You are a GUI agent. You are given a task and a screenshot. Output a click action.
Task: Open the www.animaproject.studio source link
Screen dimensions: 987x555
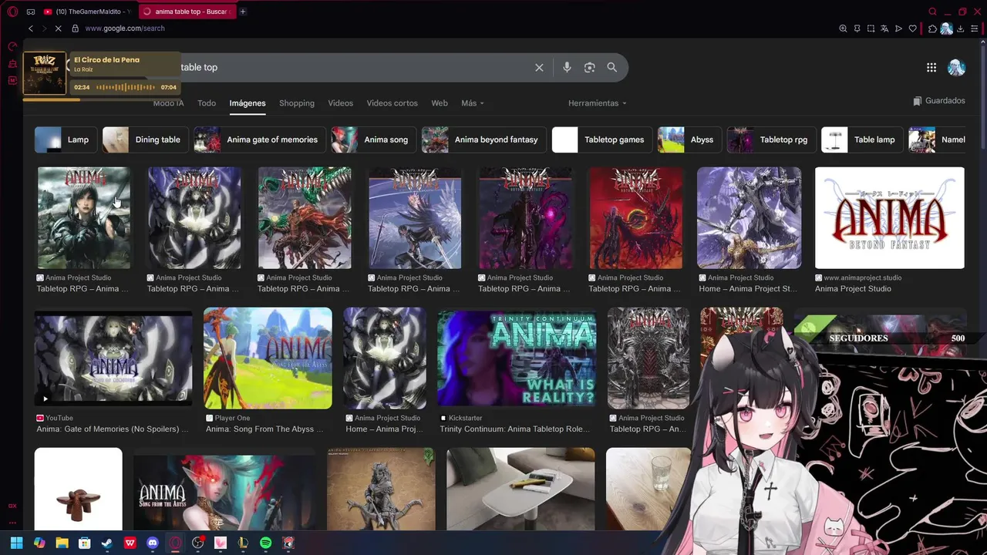863,277
